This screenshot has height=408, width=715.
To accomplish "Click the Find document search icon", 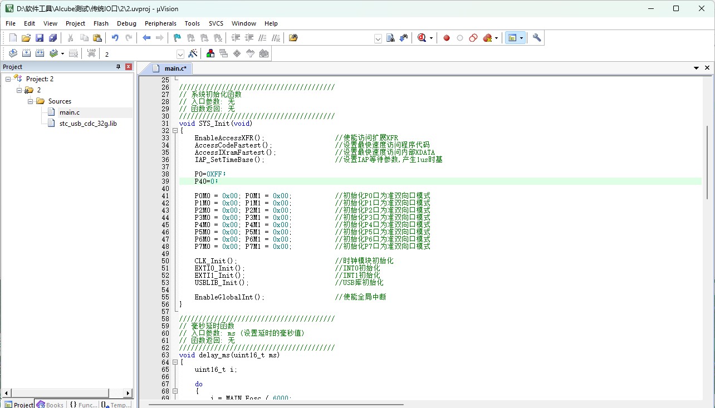I will pos(390,38).
